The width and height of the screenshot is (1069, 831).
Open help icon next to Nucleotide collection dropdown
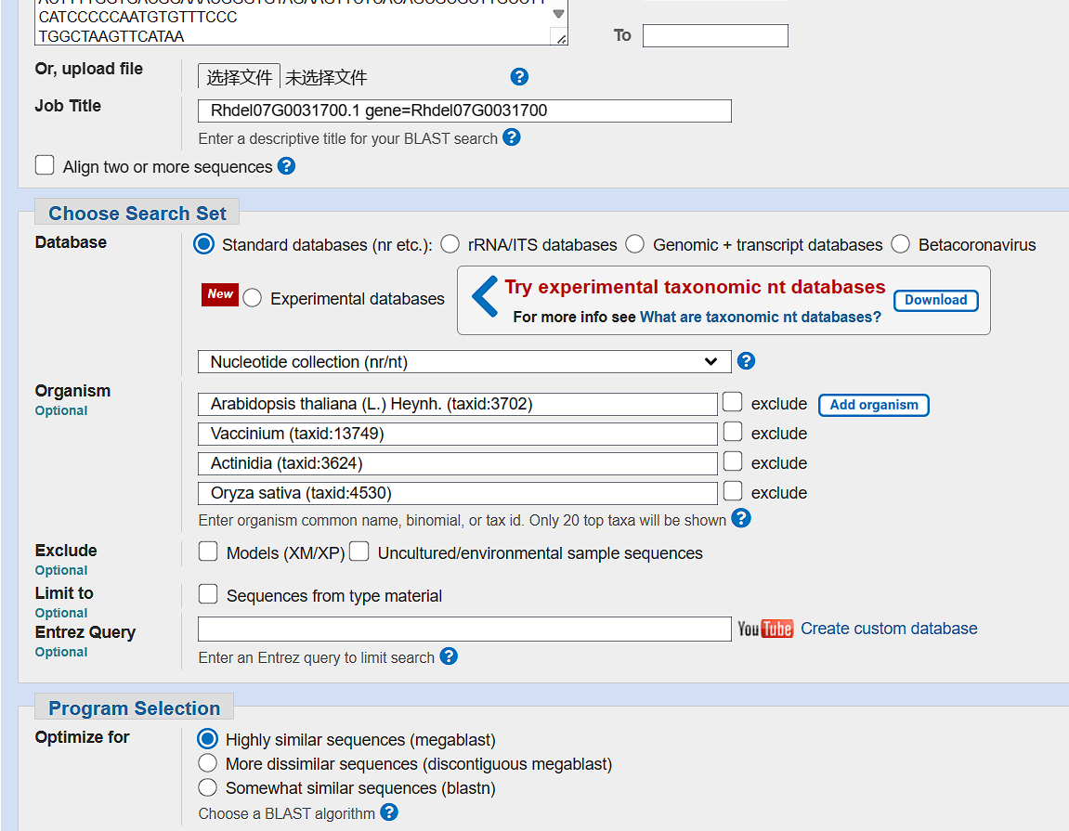coord(746,360)
